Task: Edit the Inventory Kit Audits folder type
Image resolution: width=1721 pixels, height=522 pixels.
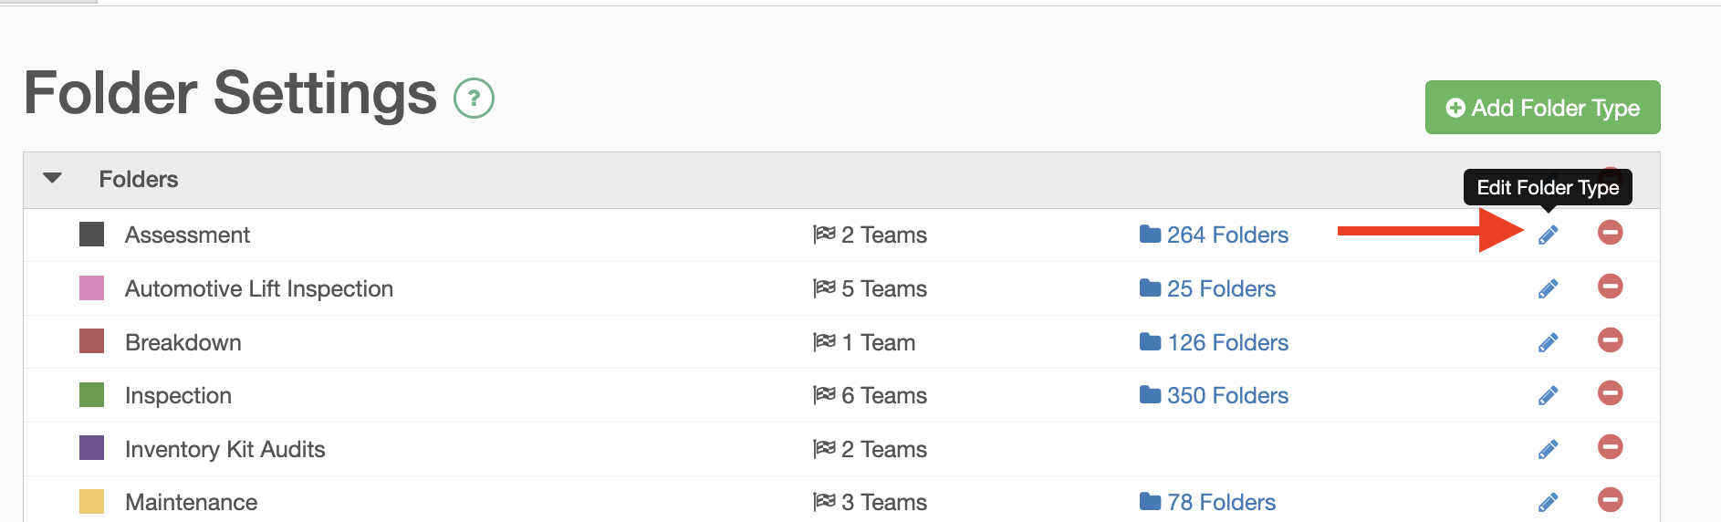Action: (1548, 450)
